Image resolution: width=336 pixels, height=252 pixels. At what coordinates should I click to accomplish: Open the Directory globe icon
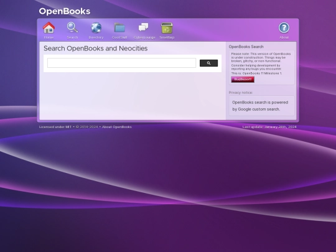(96, 27)
